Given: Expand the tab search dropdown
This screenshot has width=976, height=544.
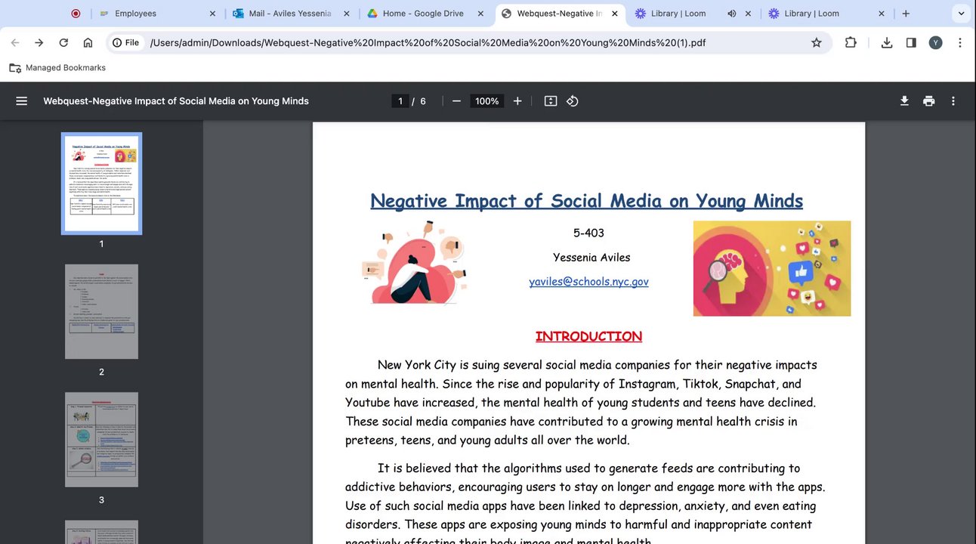Looking at the screenshot, I should (961, 14).
